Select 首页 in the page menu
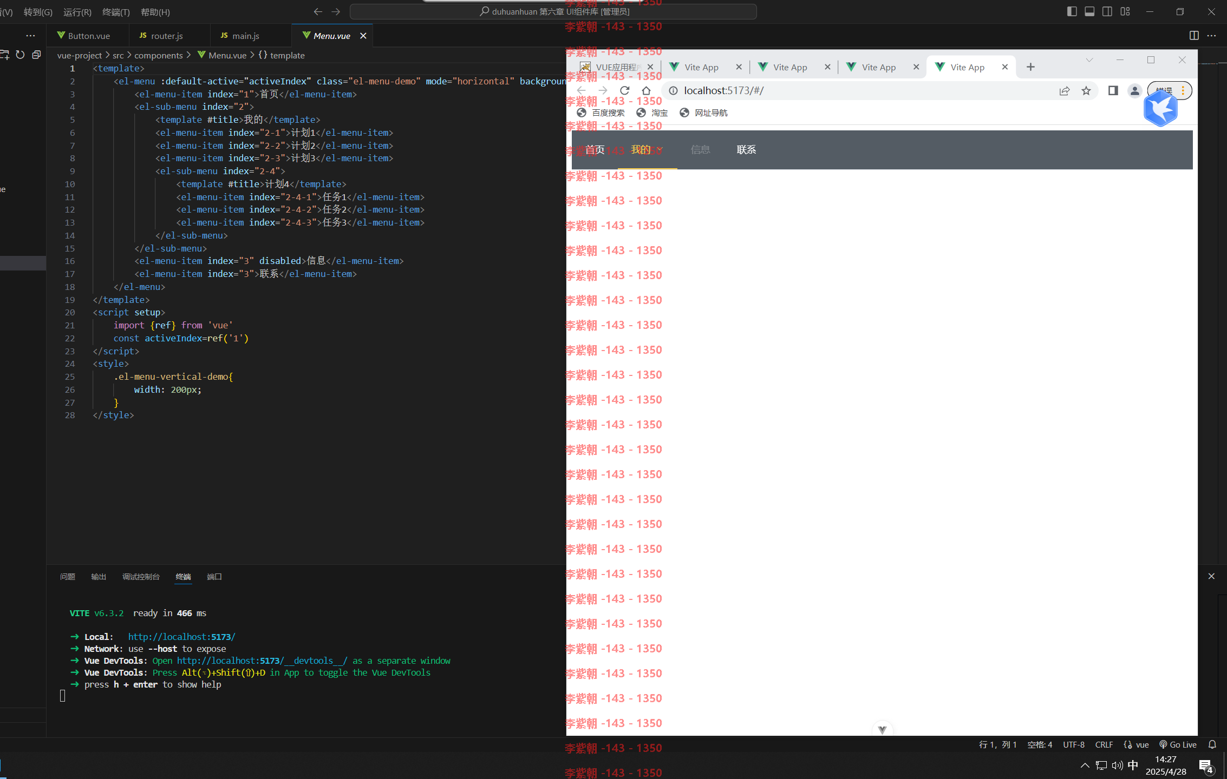Image resolution: width=1227 pixels, height=779 pixels. 595,149
